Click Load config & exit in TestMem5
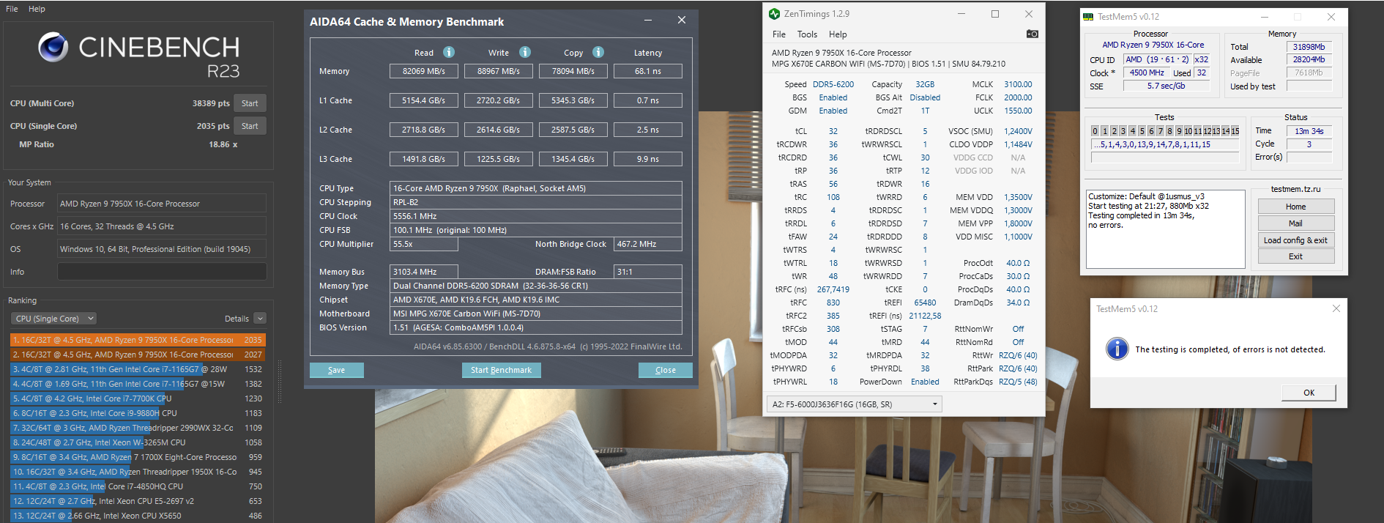The height and width of the screenshot is (523, 1384). 1295,240
